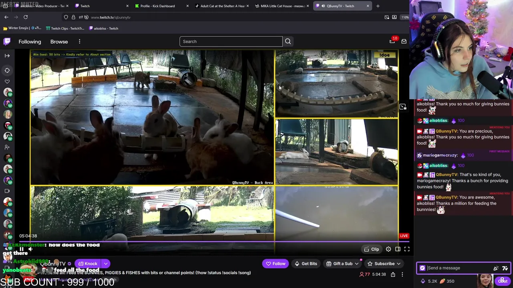
Task: Send message with the Chat button
Action: [x=503, y=281]
